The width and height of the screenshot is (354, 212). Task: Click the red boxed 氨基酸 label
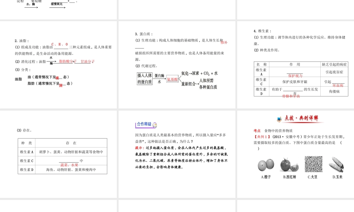click(x=172, y=79)
